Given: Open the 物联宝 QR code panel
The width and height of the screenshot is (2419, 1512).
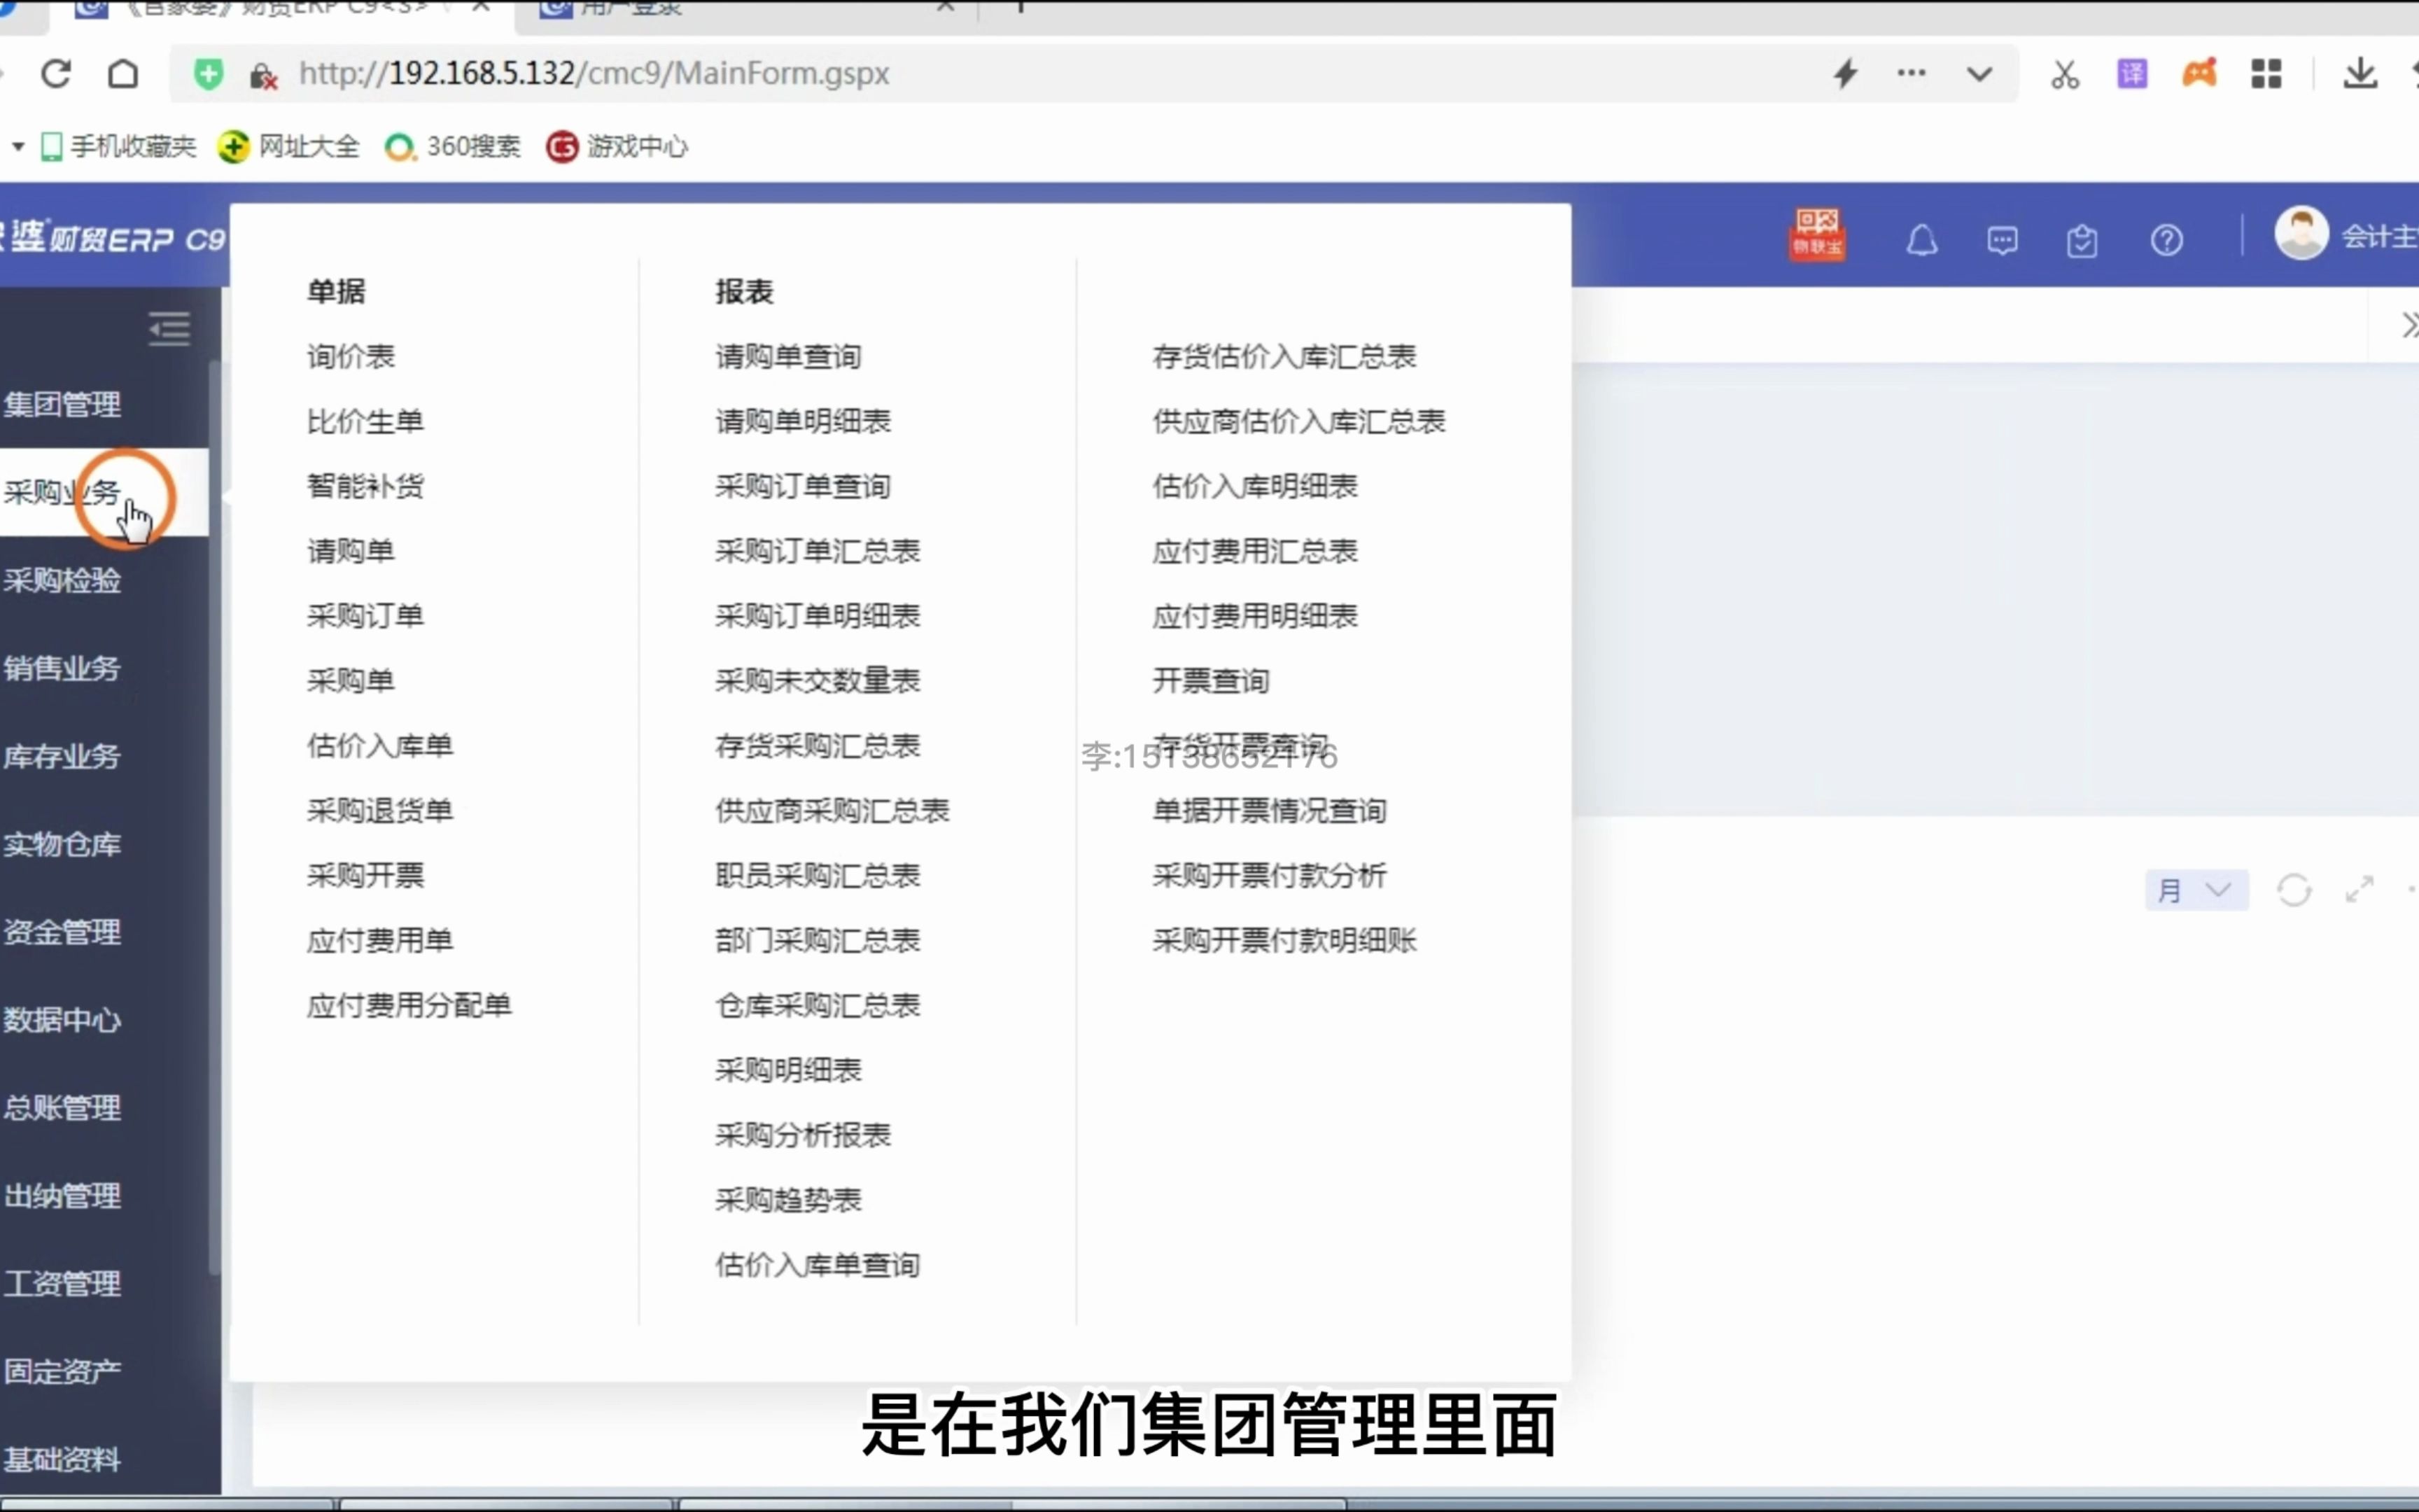Looking at the screenshot, I should coord(1817,237).
